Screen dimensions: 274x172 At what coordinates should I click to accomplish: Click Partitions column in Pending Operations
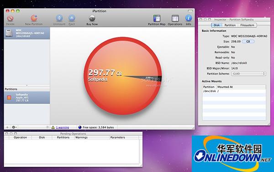pyautogui.click(x=63, y=137)
